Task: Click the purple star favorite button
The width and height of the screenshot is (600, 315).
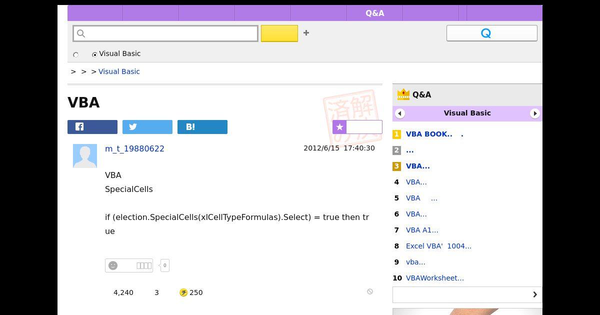Action: coord(357,127)
